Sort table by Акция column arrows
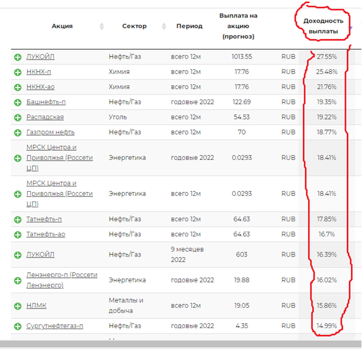Image resolution: width=362 pixels, height=350 pixels. coord(102,27)
